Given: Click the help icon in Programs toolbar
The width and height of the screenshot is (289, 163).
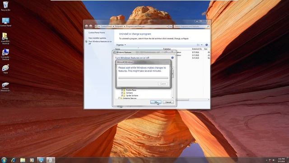Looking at the screenshot, I should tap(207, 45).
